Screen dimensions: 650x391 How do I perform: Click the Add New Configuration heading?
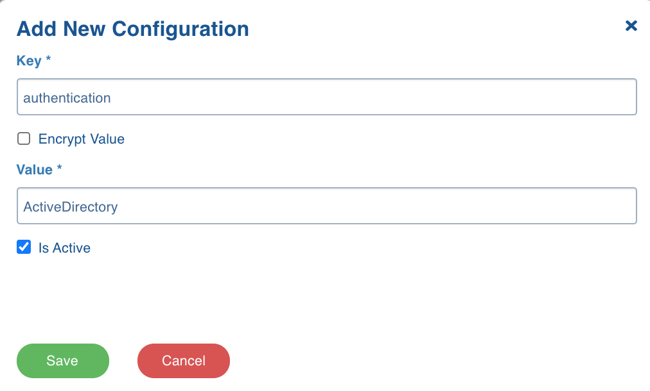coord(133,29)
